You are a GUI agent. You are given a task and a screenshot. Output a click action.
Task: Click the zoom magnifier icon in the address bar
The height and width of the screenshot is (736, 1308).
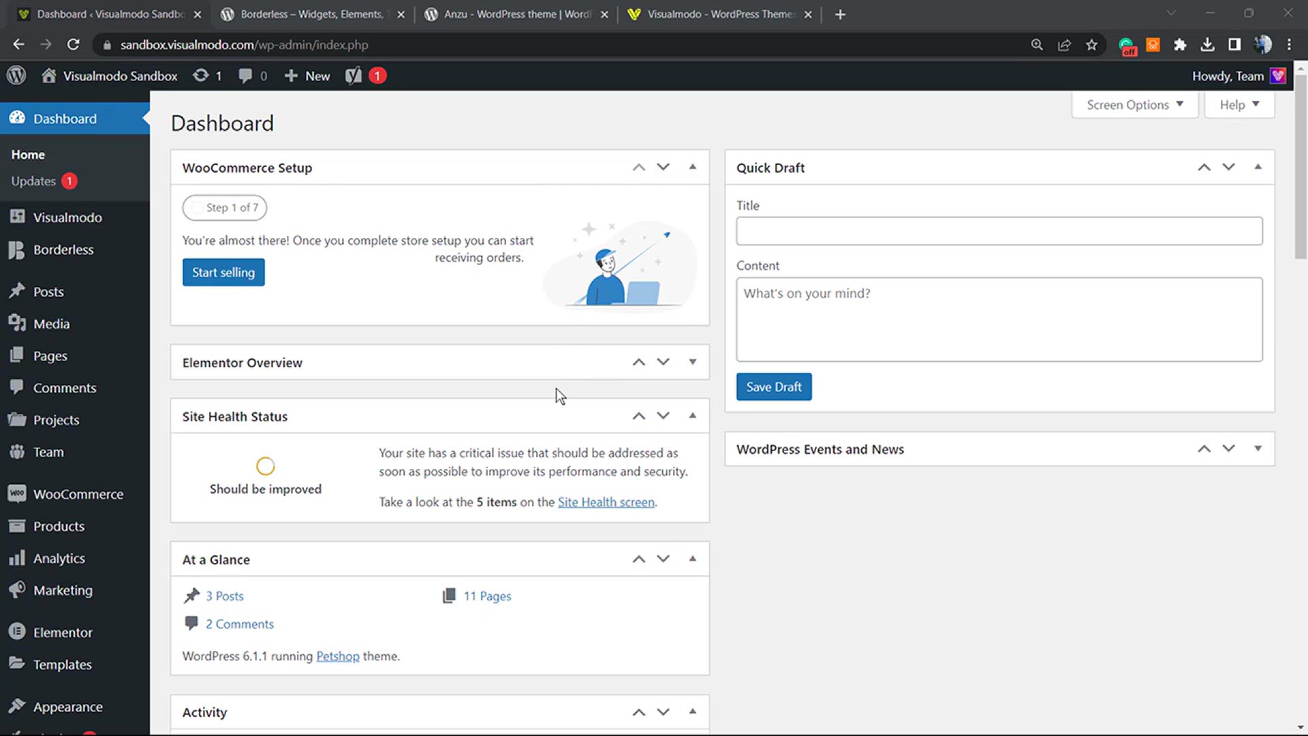pos(1037,44)
